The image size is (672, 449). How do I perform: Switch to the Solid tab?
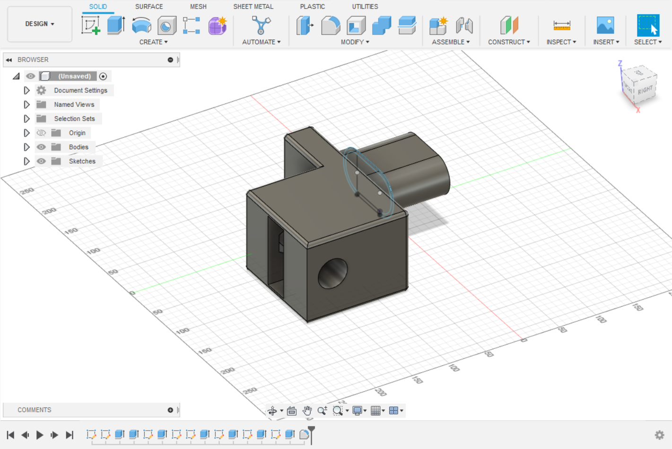(x=98, y=7)
